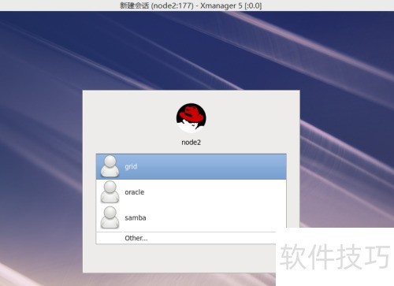The image size is (394, 286).
Task: Click the node2 hostname label
Action: tap(191, 143)
